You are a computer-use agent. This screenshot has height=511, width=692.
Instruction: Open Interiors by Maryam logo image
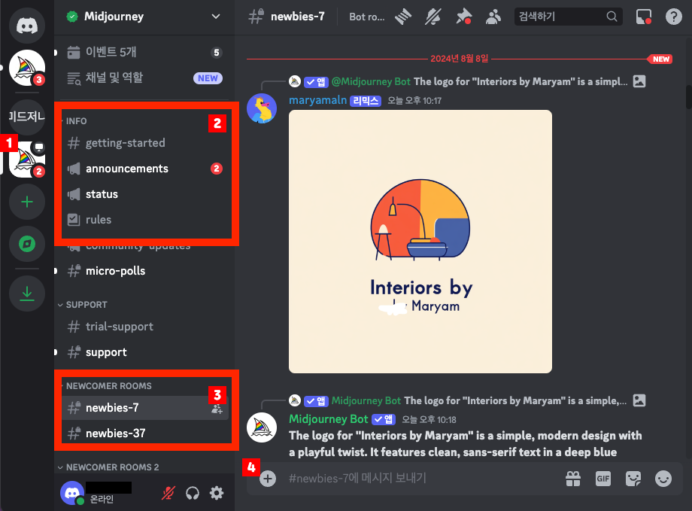pyautogui.click(x=420, y=242)
